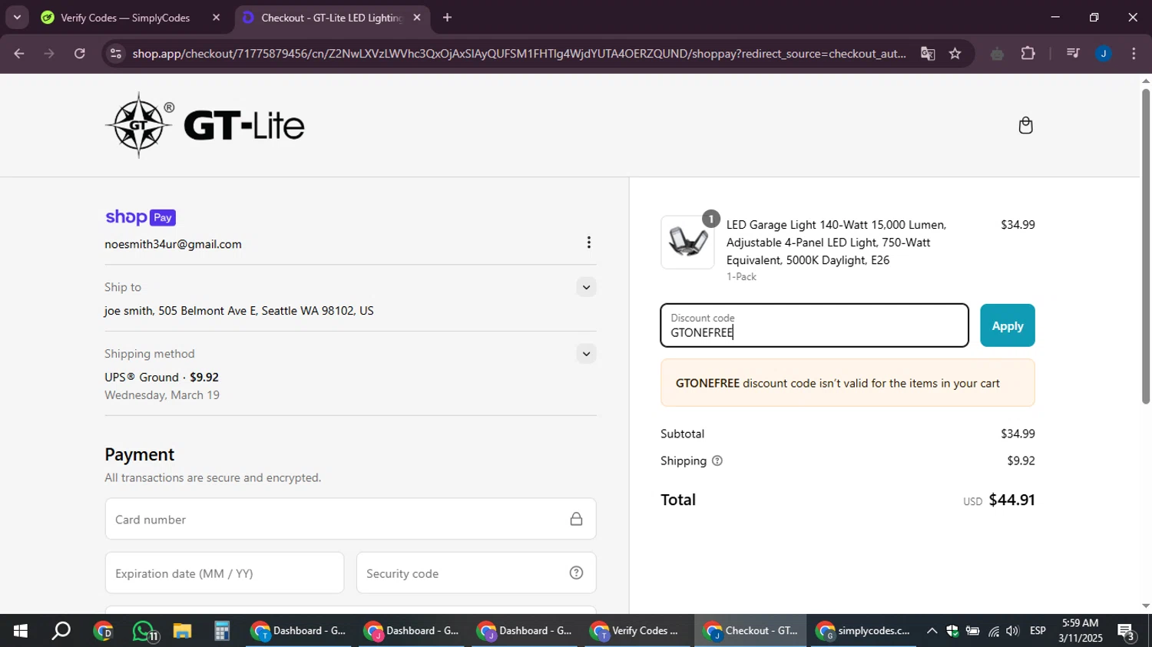Screen dimensions: 1152x647
Task: Go back to the previous page
Action: [x=19, y=54]
